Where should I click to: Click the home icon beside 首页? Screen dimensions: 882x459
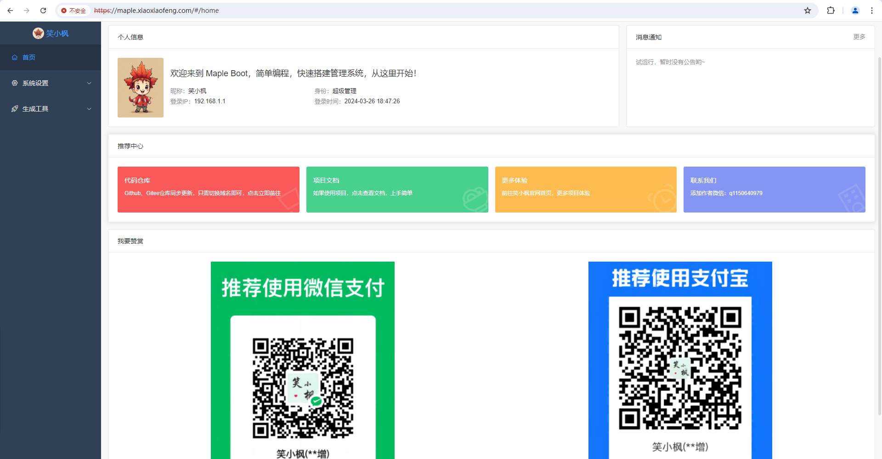pos(15,57)
